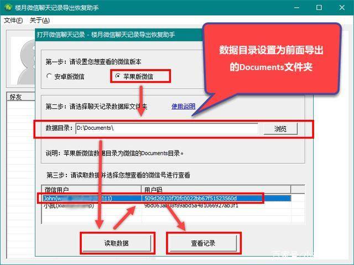Image resolution: width=354 pixels, height=265 pixels.
Task: Close the main application window
Action: coord(342,8)
